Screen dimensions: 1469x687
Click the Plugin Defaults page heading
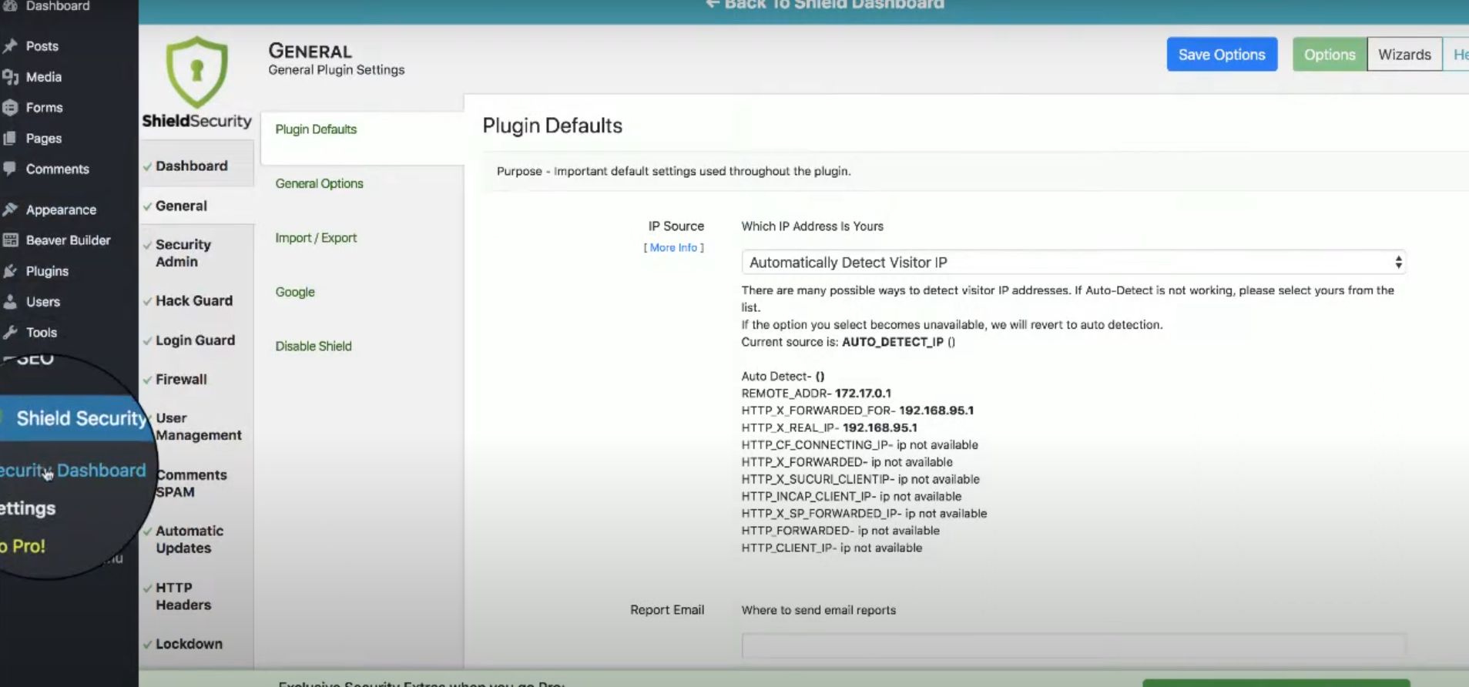point(552,126)
